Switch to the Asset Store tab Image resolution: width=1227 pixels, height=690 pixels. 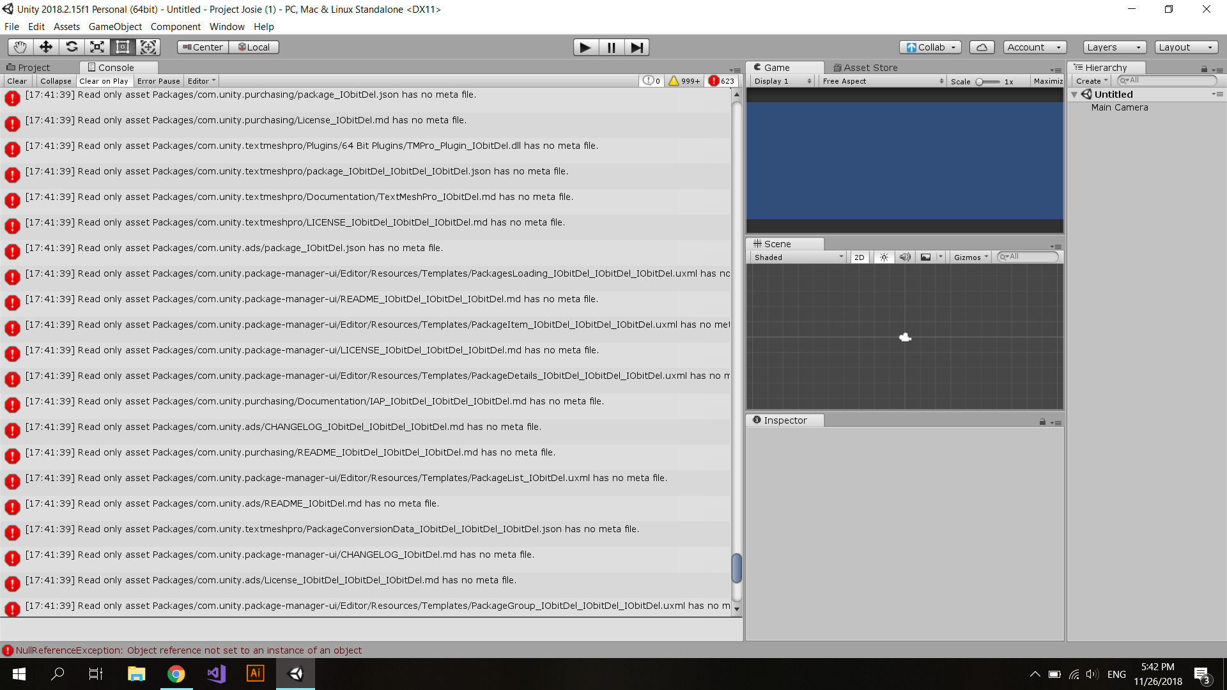click(865, 68)
